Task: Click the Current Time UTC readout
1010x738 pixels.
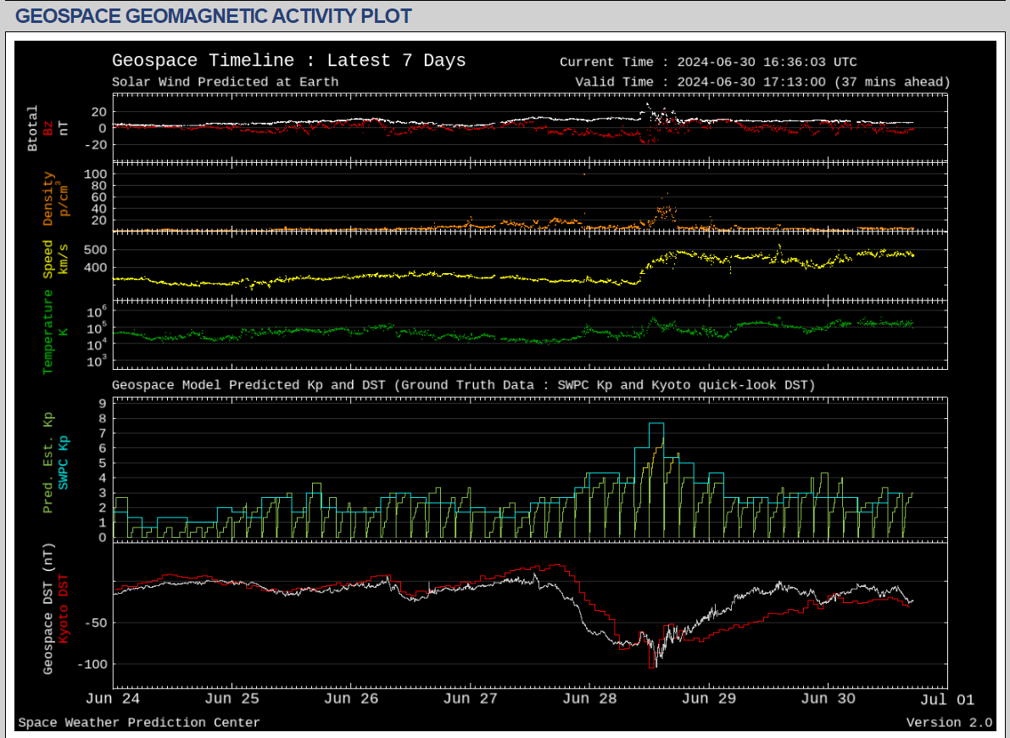Action: point(708,62)
